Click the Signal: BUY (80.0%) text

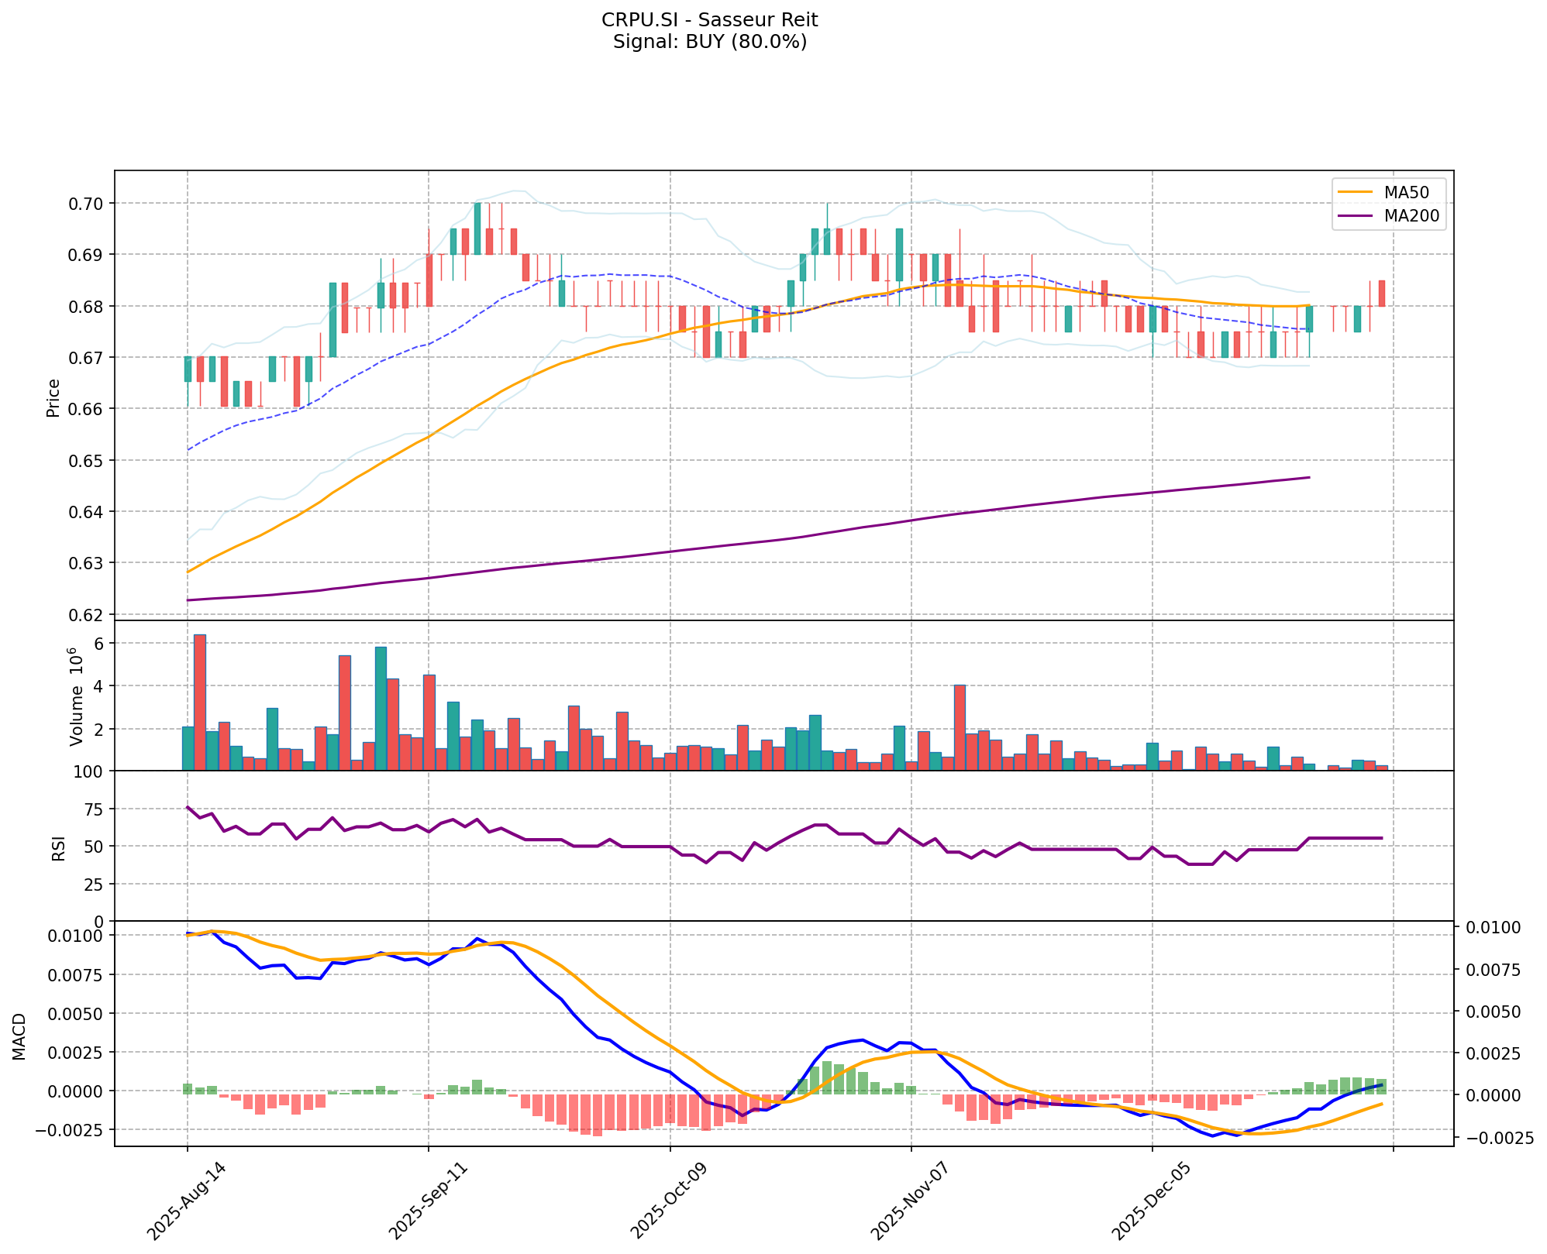709,42
